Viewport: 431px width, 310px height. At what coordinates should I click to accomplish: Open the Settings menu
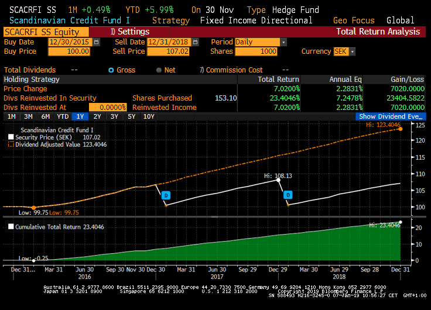(130, 32)
